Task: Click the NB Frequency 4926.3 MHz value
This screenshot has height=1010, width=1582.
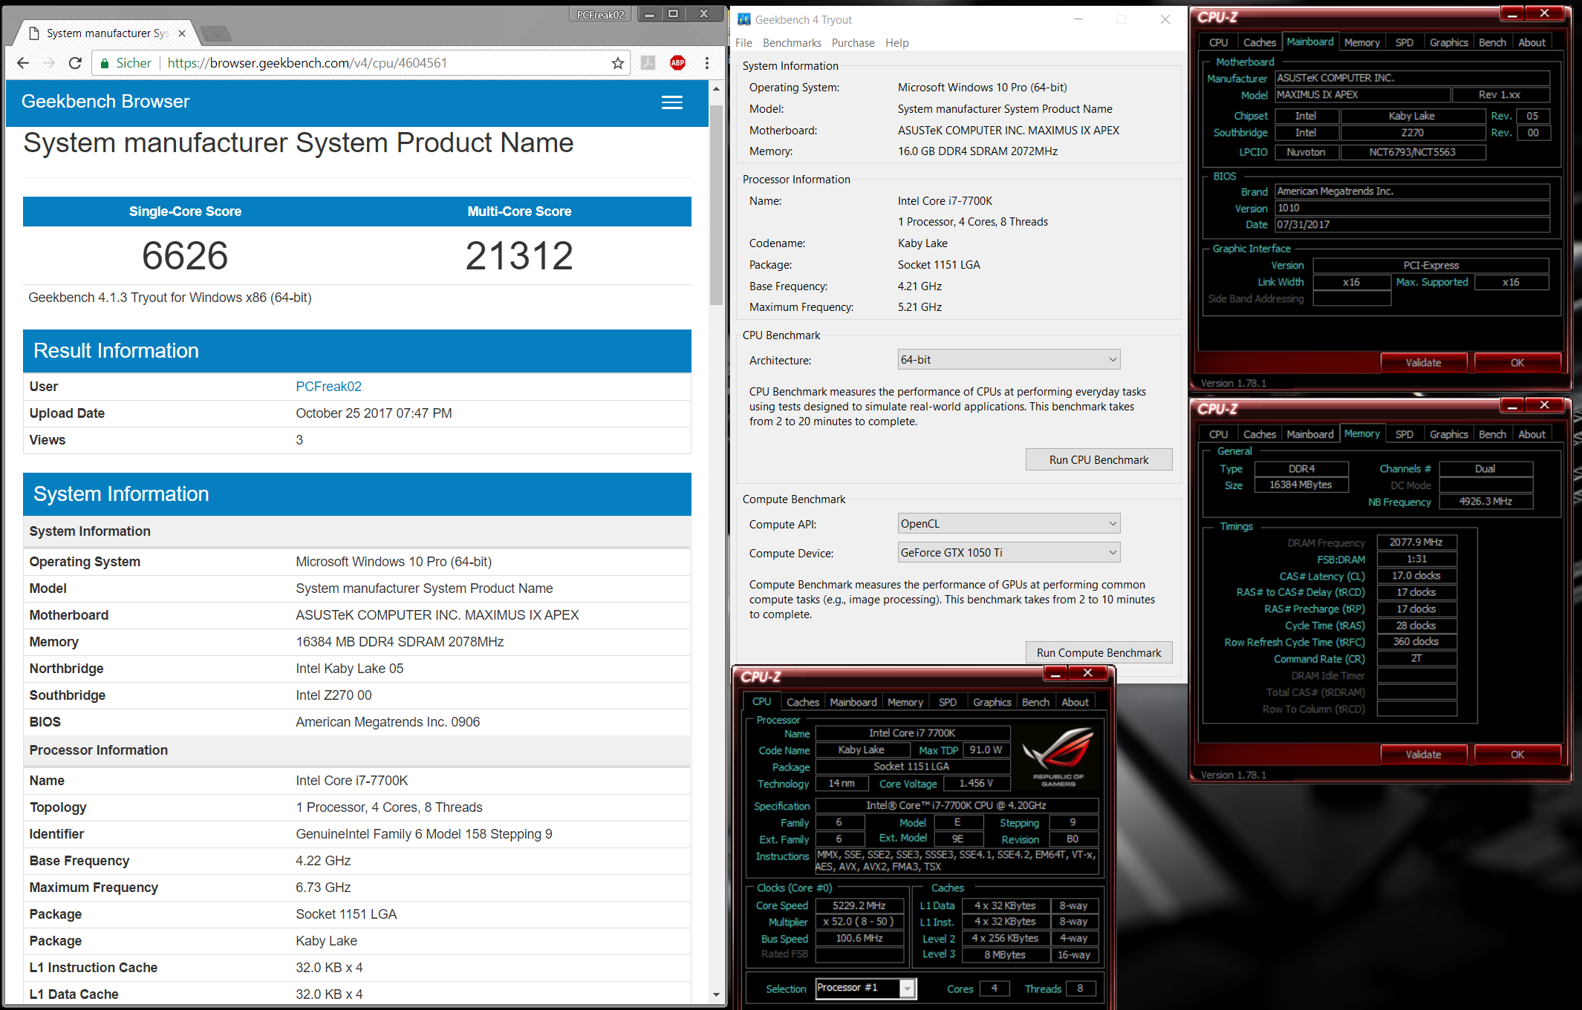Action: [1485, 502]
